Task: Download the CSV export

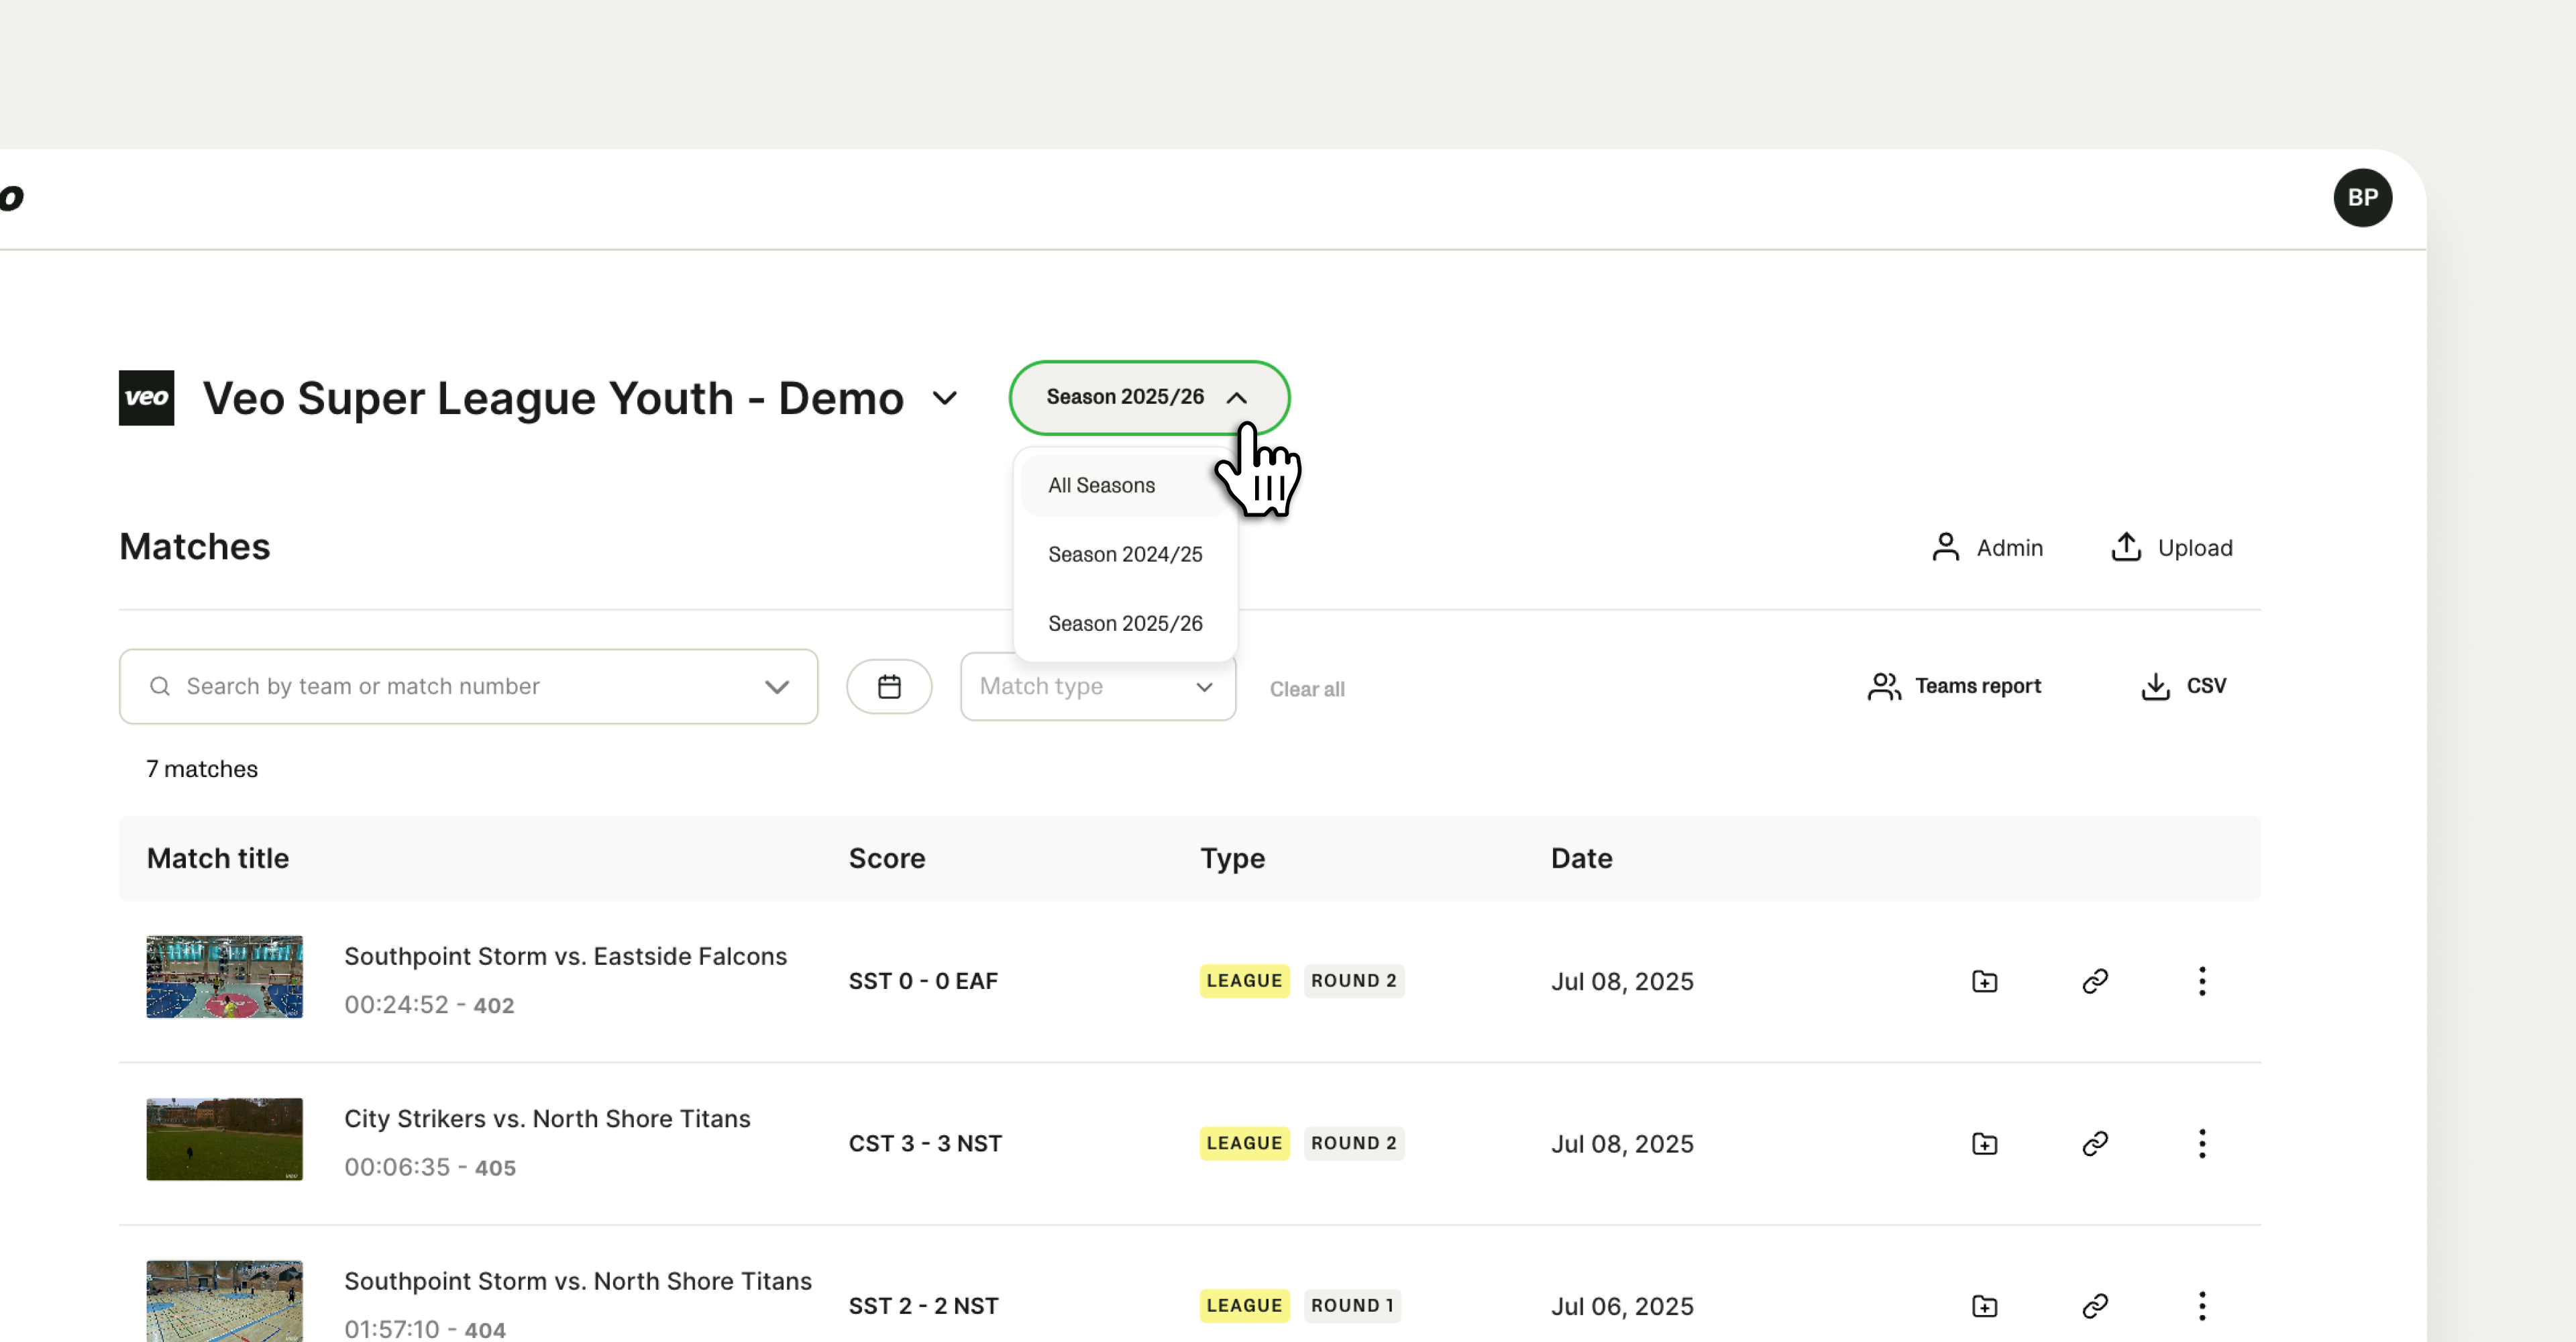Action: [x=2183, y=686]
